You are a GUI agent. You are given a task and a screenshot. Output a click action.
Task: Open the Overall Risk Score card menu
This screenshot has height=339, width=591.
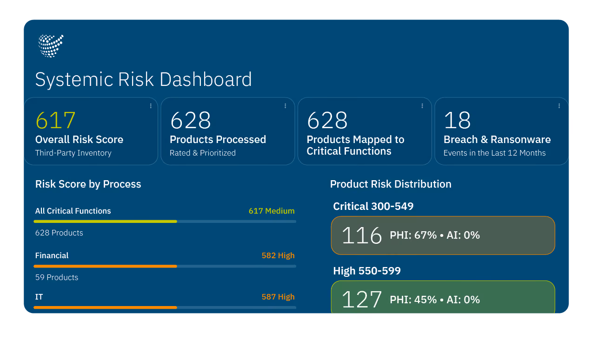point(151,106)
